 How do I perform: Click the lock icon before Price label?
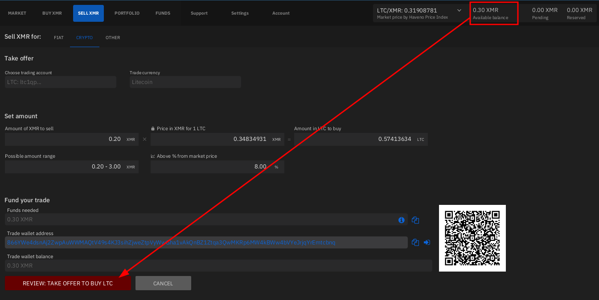(x=153, y=128)
